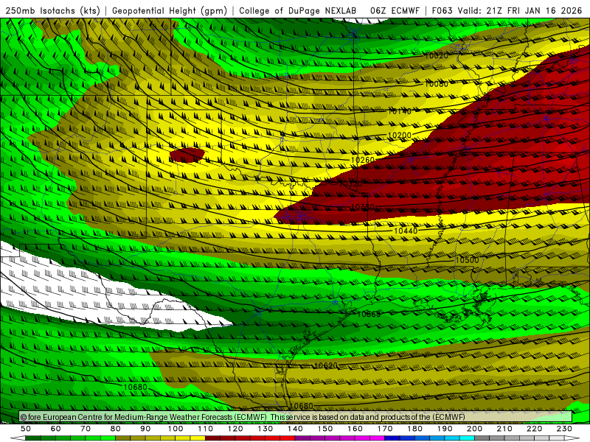Image resolution: width=590 pixels, height=442 pixels.
Task: Click color scale value 110
Action: coord(206,429)
